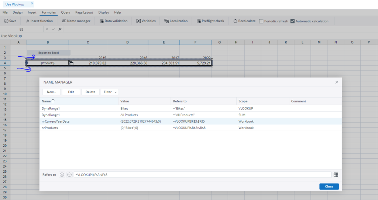Close the Name Manager dialog with X
Screen dimensions: 378x200
click(337, 82)
